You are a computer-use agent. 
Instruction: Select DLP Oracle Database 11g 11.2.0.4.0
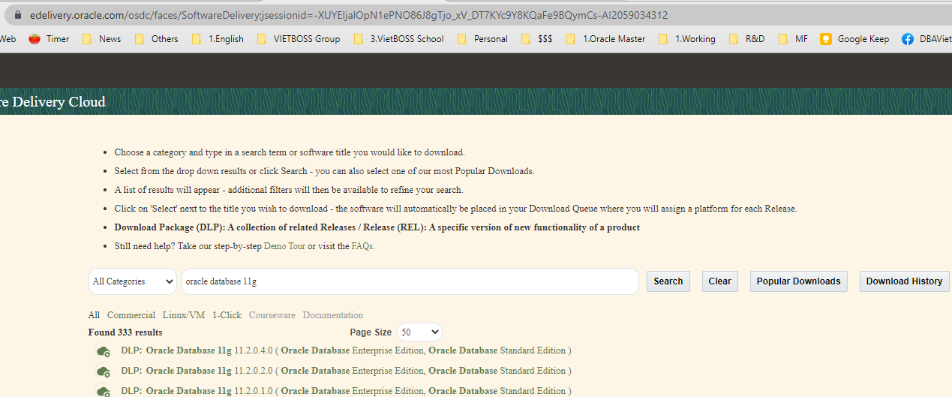click(x=346, y=350)
